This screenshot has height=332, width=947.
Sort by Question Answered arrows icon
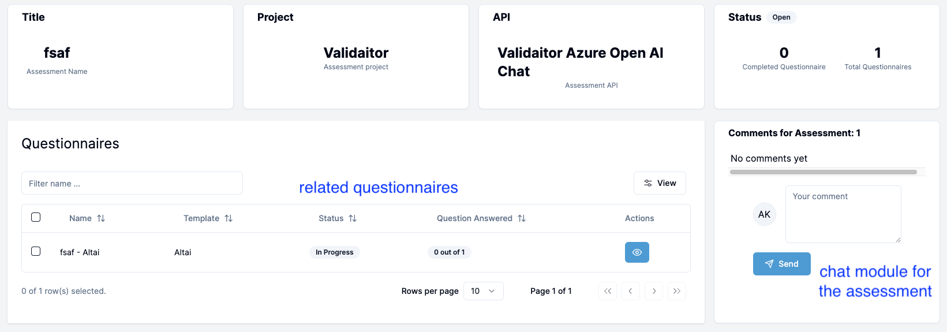(x=522, y=218)
